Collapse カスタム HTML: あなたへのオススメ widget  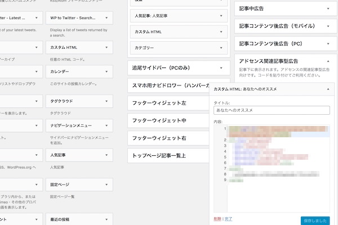[x=328, y=89]
